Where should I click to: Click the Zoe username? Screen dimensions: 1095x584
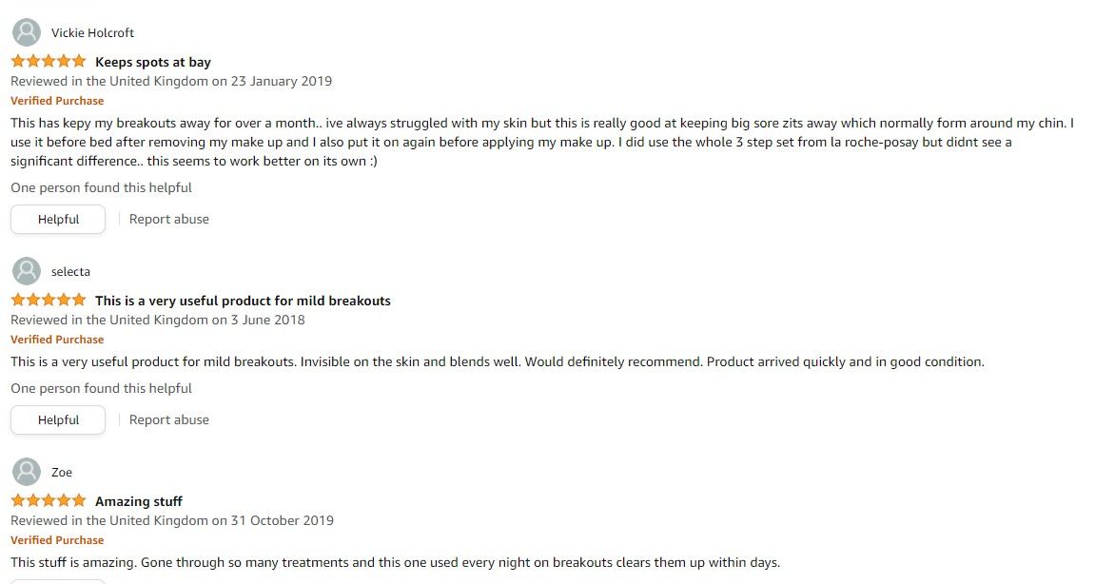[62, 472]
